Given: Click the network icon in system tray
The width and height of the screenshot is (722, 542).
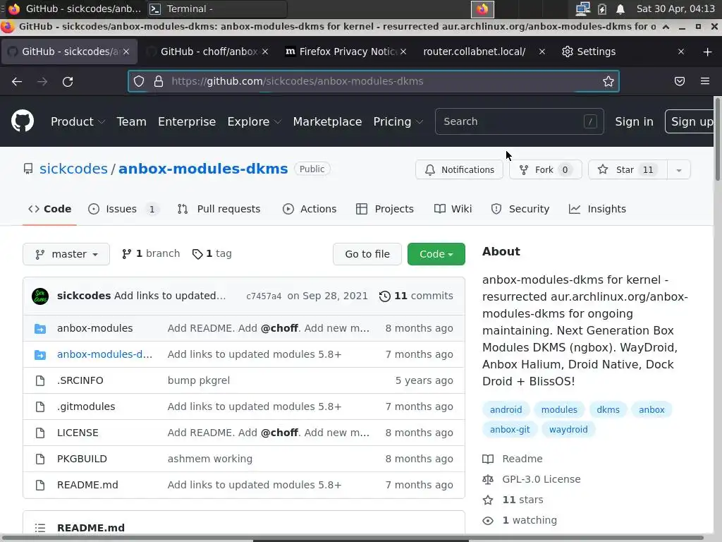Looking at the screenshot, I should [582, 8].
